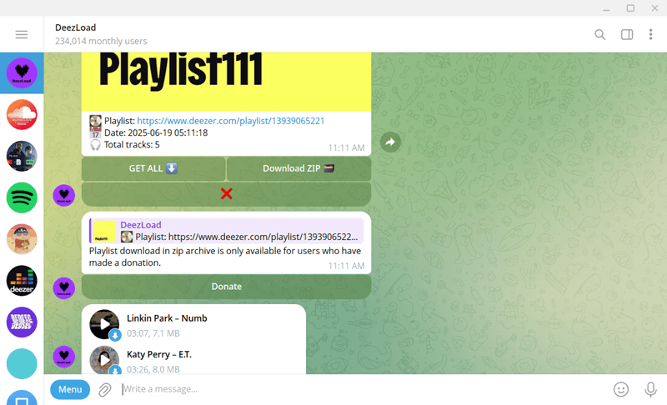Click the Donate button
Viewport: 667px width, 405px height.
[226, 287]
